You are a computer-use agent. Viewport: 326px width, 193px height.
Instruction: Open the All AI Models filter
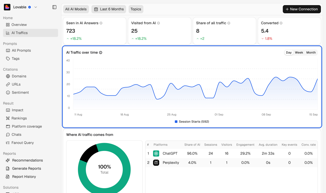pyautogui.click(x=76, y=9)
